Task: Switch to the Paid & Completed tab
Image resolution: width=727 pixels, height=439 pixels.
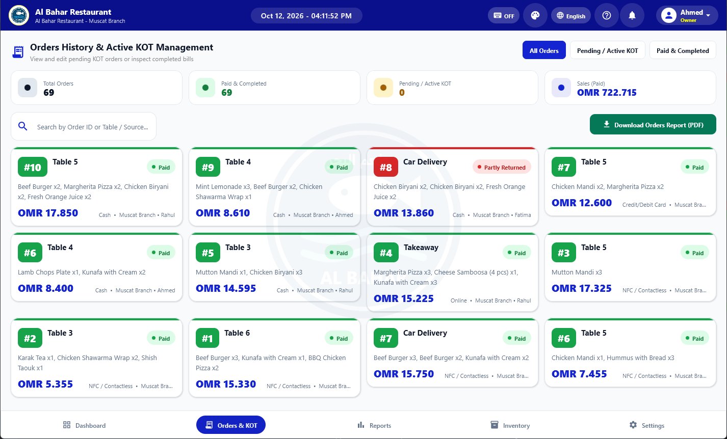Action: pos(683,50)
